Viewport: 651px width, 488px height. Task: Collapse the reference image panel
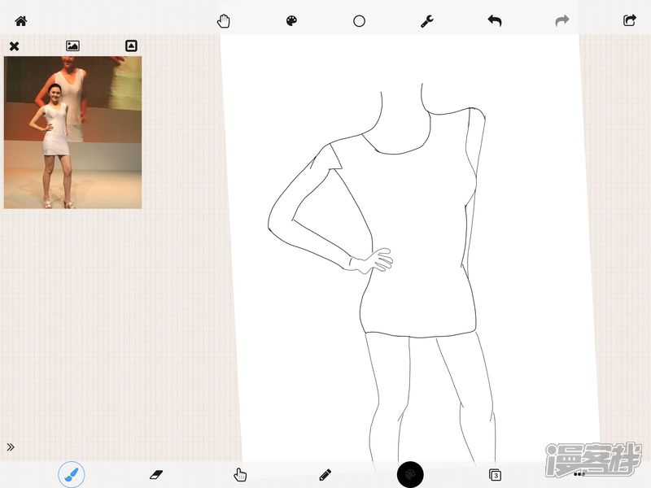(x=131, y=46)
